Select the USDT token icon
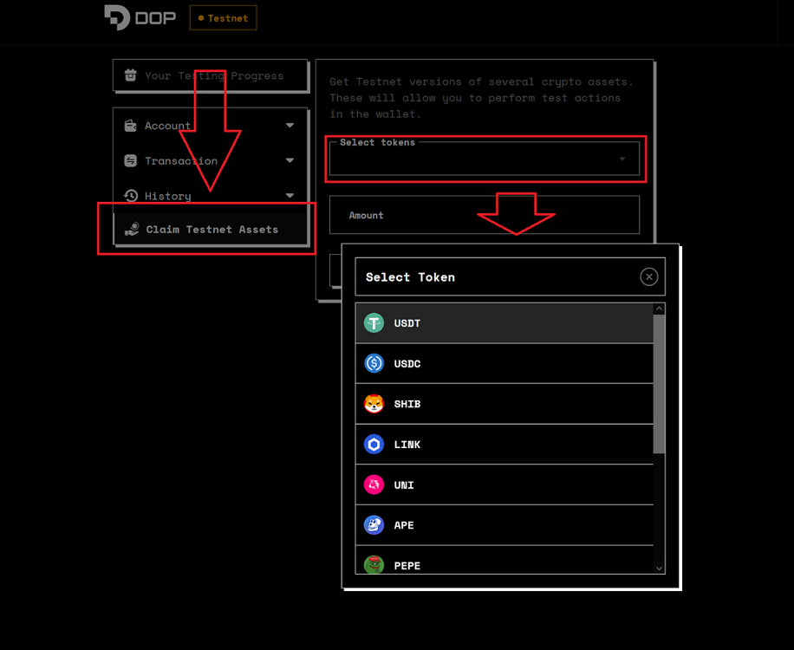Screen dimensions: 794x650 (x=374, y=323)
